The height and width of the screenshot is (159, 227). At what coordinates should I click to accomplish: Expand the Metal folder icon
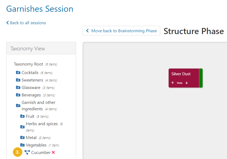coord(22,138)
